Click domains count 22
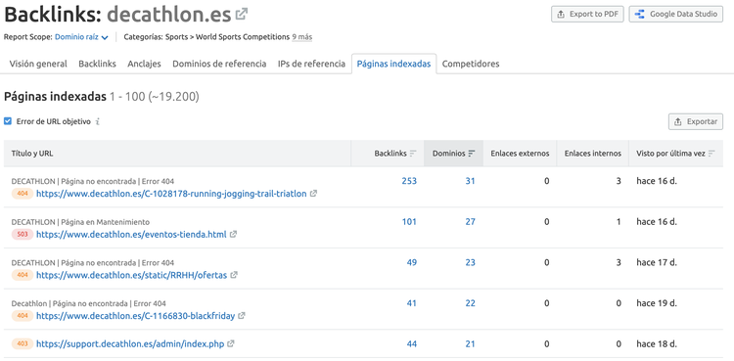 coord(470,303)
